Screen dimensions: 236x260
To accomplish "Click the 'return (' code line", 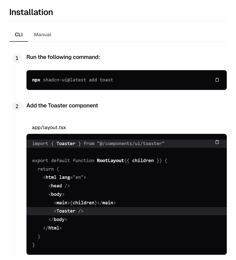I will pyautogui.click(x=48, y=169).
